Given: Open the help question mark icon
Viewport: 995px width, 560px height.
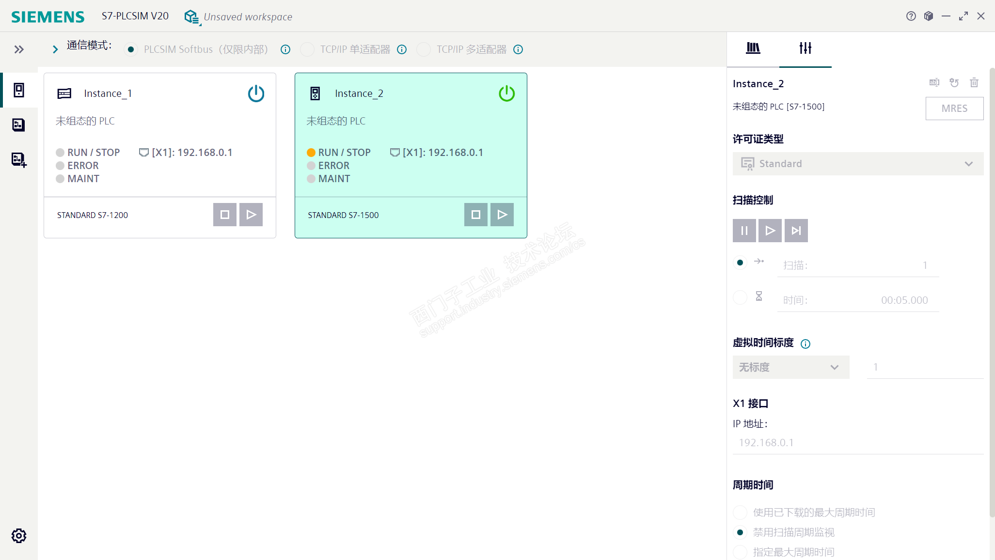Looking at the screenshot, I should click(x=911, y=16).
